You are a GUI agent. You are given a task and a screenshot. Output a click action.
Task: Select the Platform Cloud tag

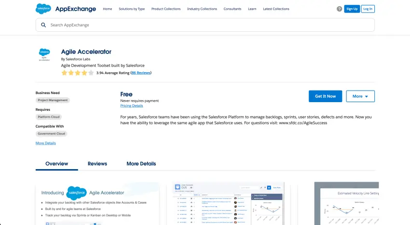[49, 117]
